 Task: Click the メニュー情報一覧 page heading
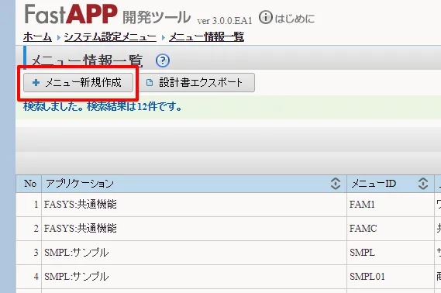[87, 60]
